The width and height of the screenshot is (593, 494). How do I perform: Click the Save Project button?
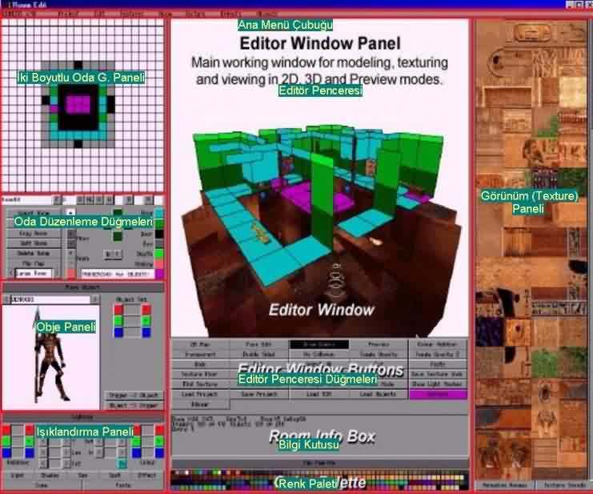point(259,394)
